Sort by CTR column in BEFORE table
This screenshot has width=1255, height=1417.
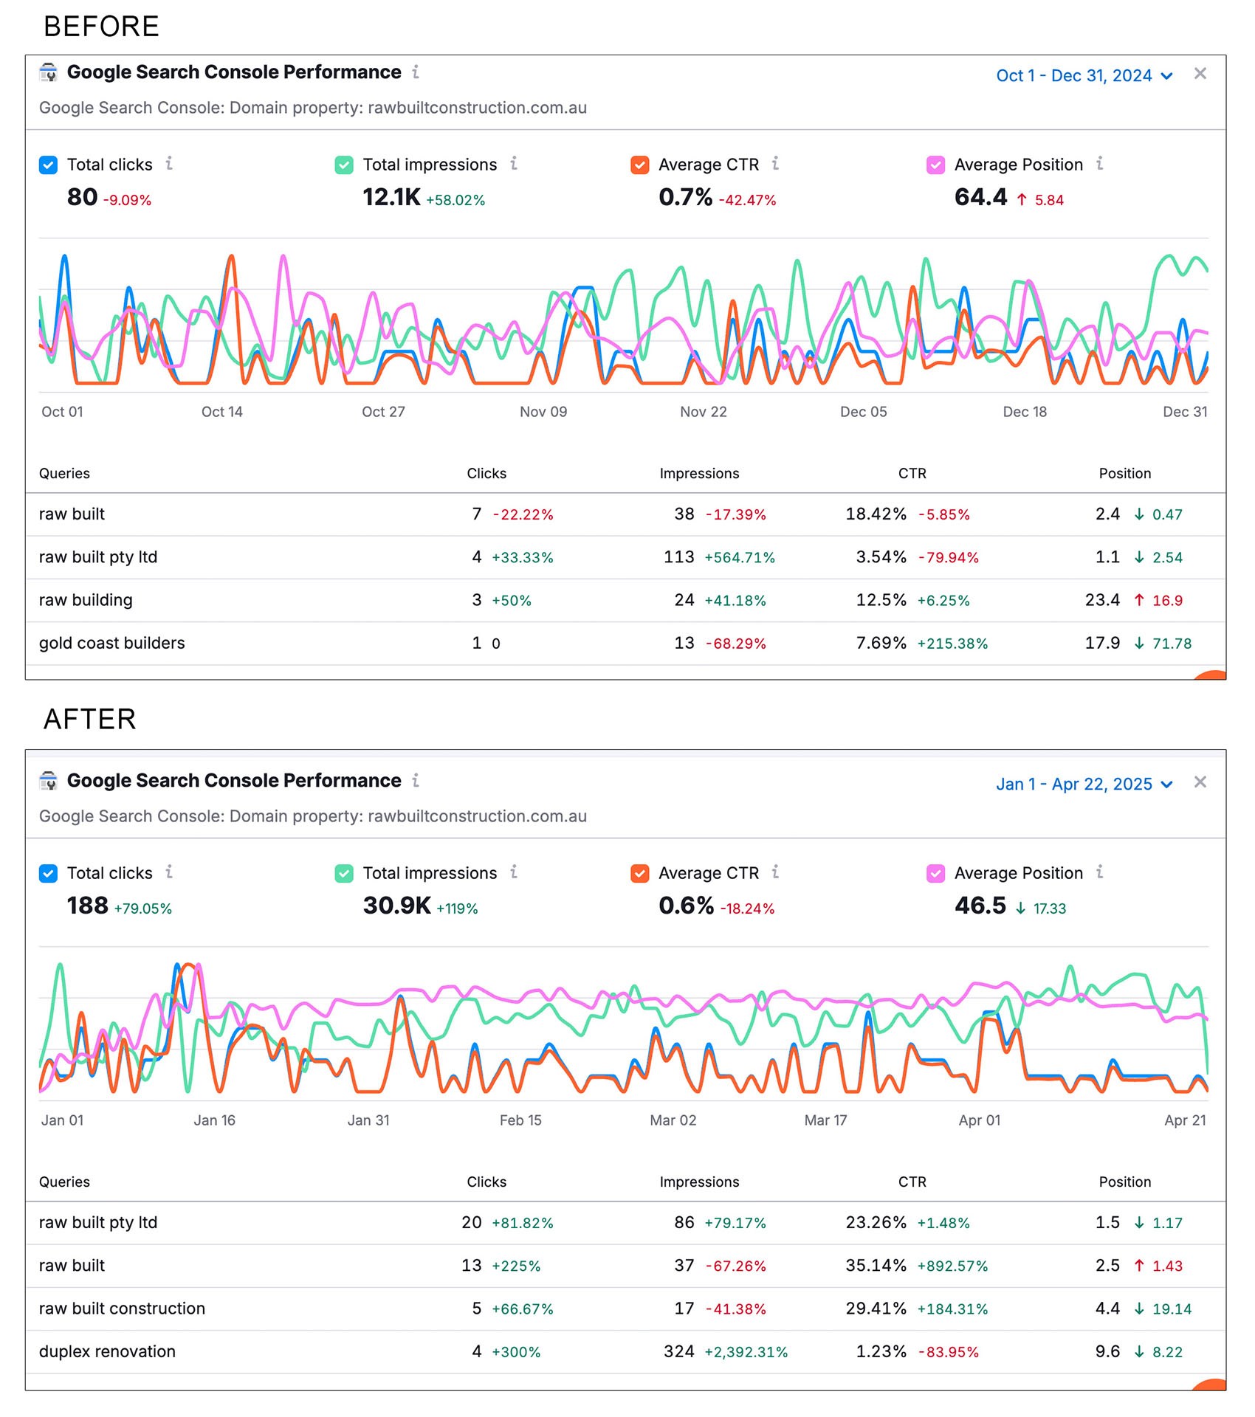point(912,473)
